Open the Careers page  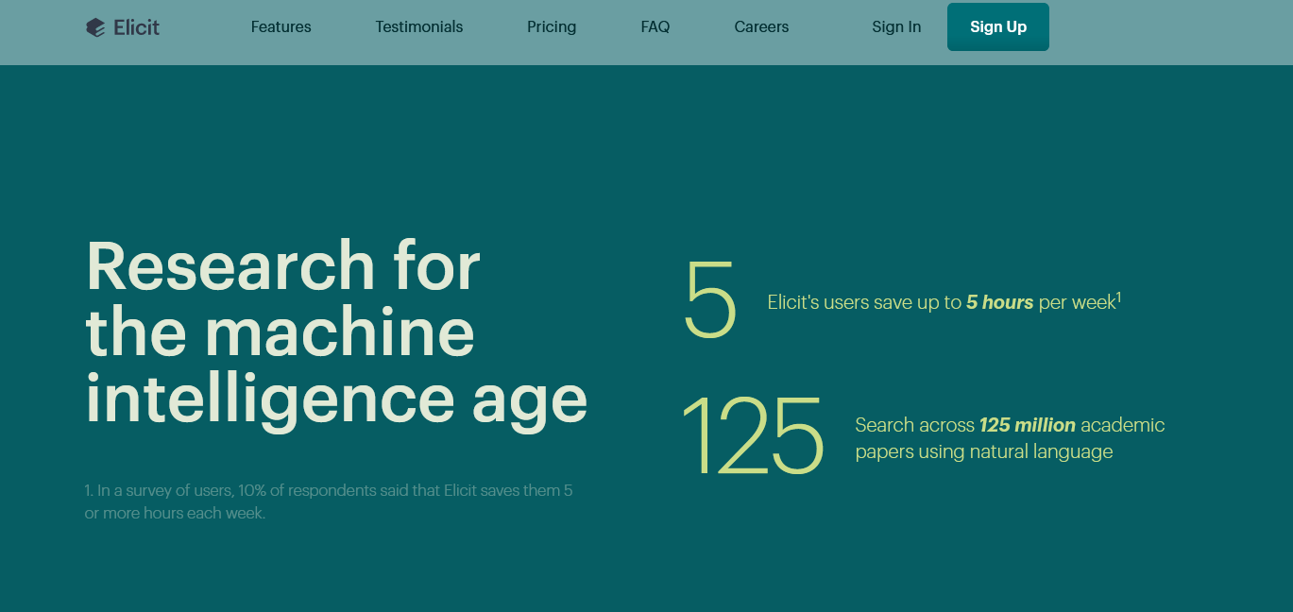click(x=761, y=26)
